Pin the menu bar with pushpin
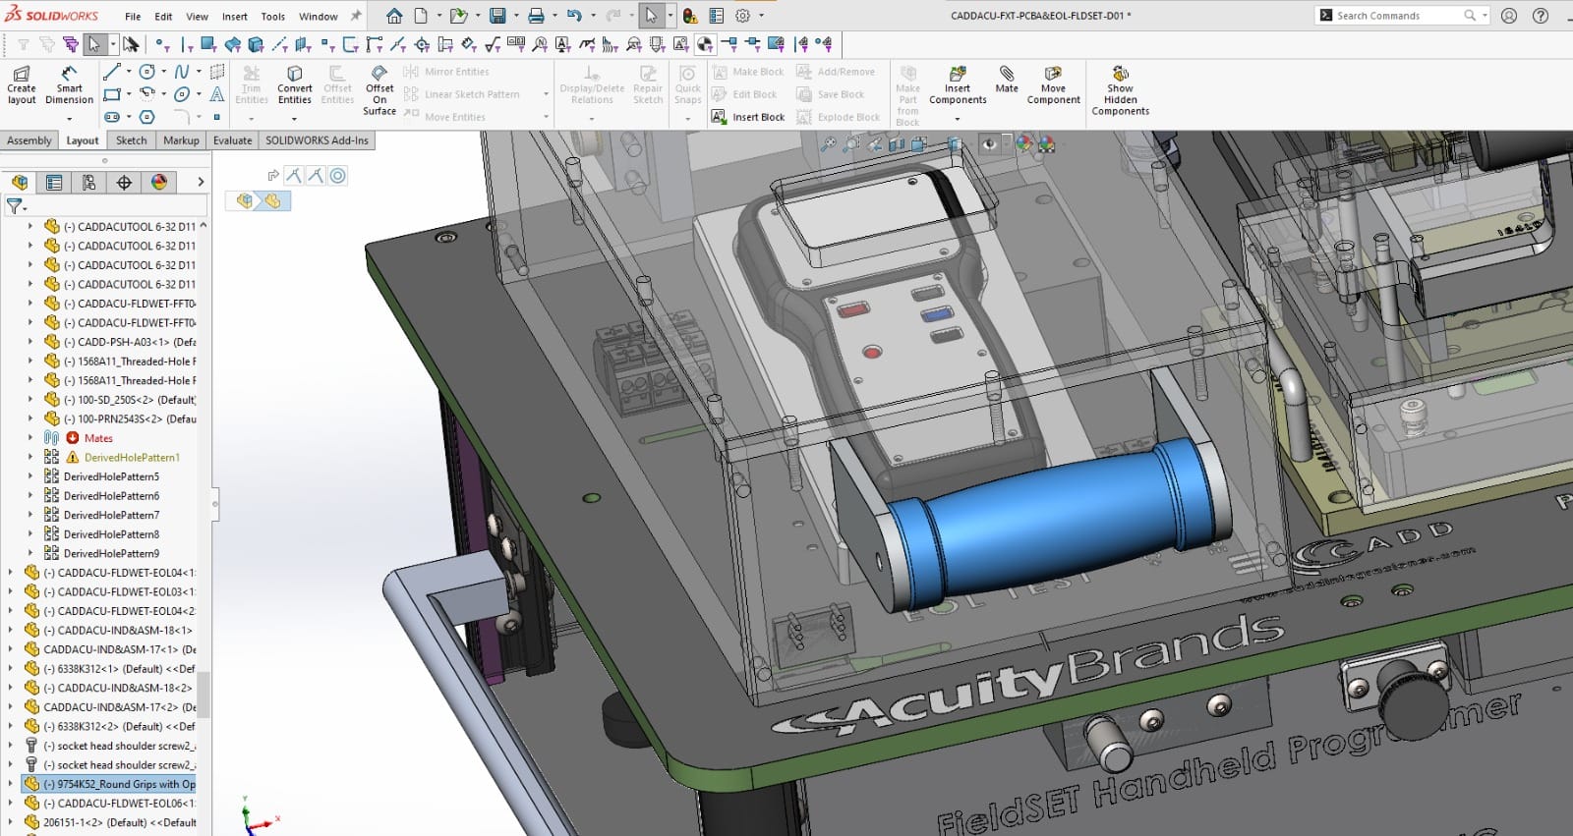Viewport: 1573px width, 836px height. [356, 16]
